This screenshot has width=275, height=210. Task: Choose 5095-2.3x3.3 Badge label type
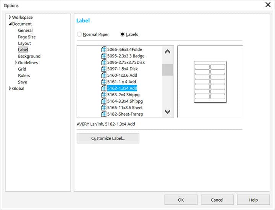pos(126,56)
